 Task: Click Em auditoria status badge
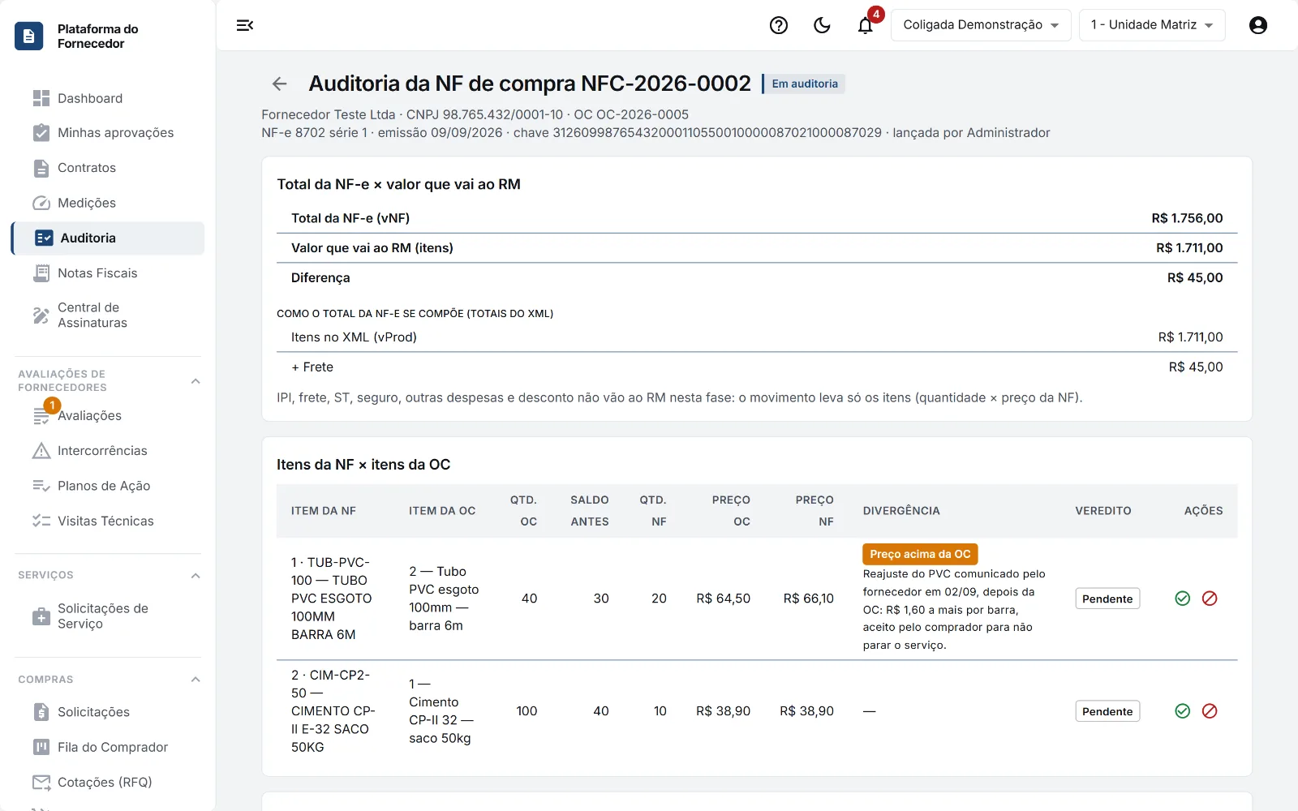point(805,84)
